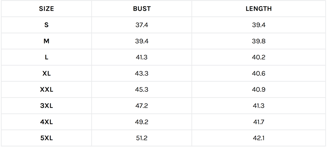Click the BUST column header
This screenshot has height=147, width=327.
[x=142, y=9]
